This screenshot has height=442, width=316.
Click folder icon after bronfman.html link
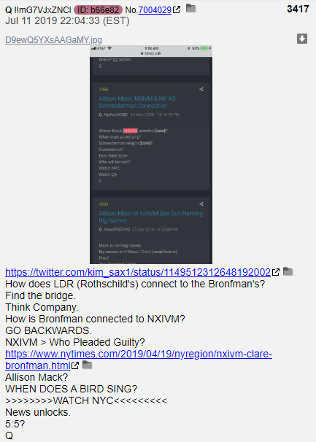[87, 365]
